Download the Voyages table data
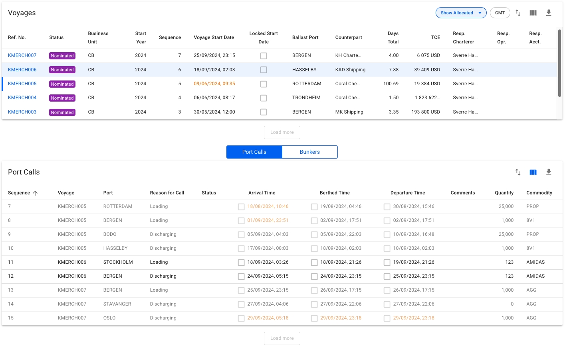Screen dimensions: 565x347 (x=549, y=13)
